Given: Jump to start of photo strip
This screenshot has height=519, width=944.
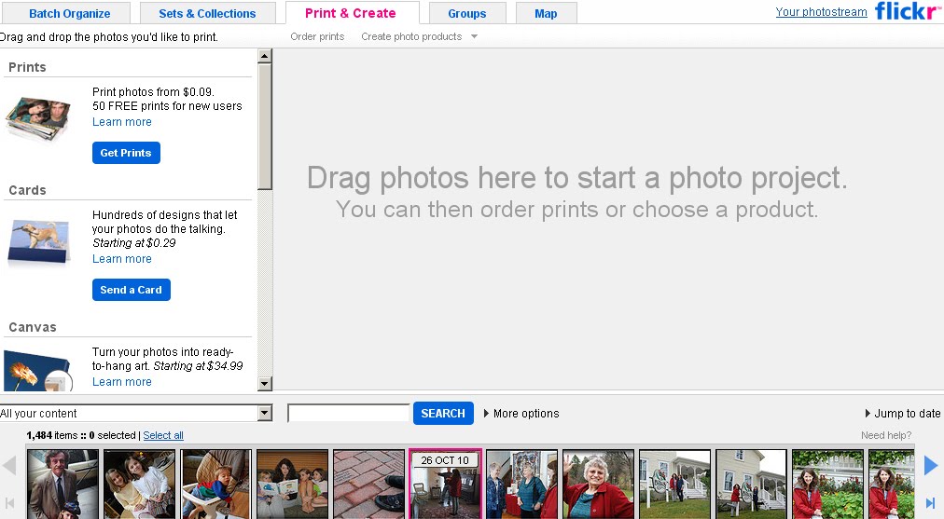Looking at the screenshot, I should (9, 503).
